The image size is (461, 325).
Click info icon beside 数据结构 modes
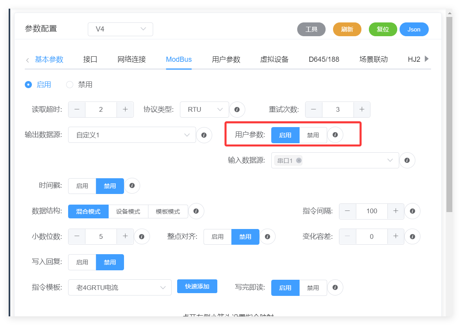tap(196, 211)
